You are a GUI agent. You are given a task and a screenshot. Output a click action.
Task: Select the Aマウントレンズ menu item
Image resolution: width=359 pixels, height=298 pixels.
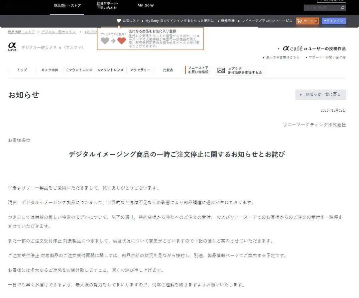pos(111,70)
